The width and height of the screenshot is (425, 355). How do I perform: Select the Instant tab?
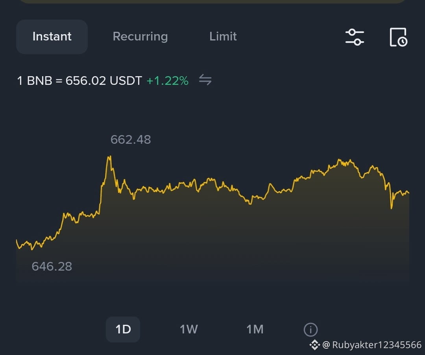pos(52,37)
